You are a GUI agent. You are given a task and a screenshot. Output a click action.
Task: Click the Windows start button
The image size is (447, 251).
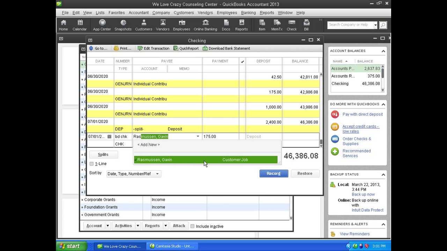click(71, 246)
